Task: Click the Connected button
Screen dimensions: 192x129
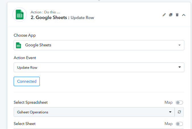Action: click(27, 81)
